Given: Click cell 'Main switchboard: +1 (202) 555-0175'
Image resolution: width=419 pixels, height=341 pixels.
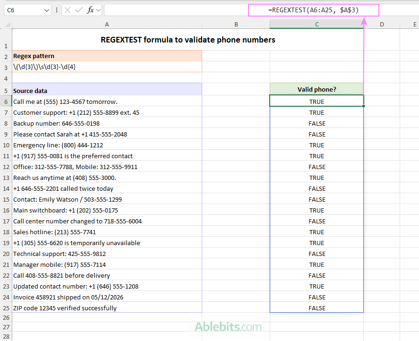Looking at the screenshot, I should pyautogui.click(x=107, y=211).
